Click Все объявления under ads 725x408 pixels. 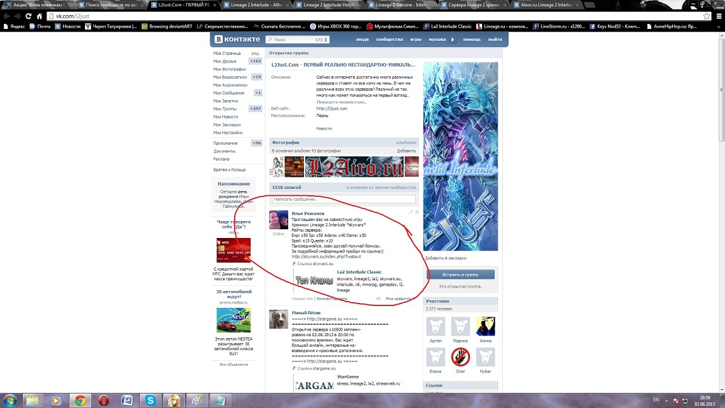(x=233, y=365)
